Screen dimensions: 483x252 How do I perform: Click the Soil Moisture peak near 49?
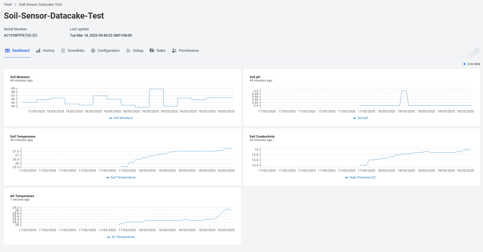(156, 89)
